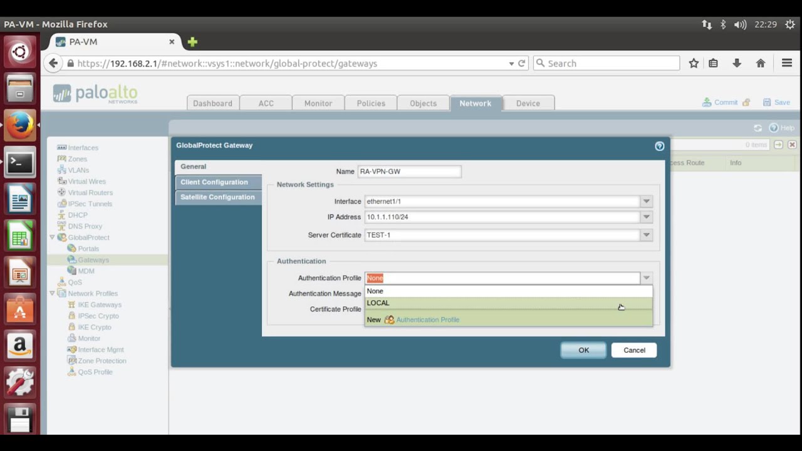Cancel the GlobalProtect Gateway dialog
The width and height of the screenshot is (802, 451).
(x=634, y=350)
